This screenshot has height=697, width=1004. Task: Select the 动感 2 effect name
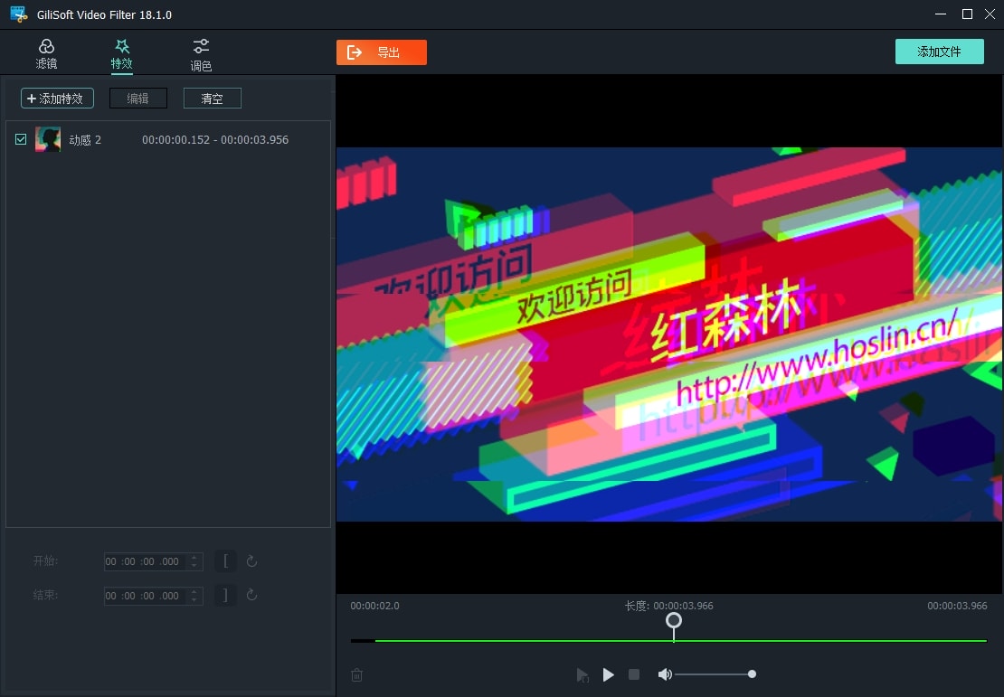click(x=85, y=139)
